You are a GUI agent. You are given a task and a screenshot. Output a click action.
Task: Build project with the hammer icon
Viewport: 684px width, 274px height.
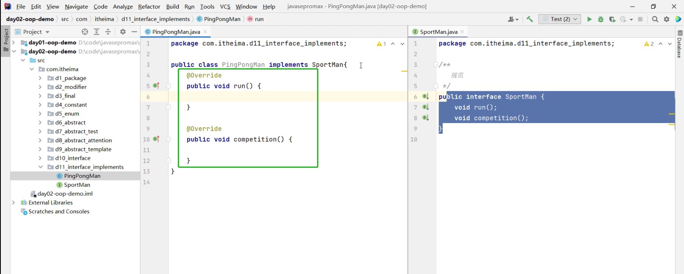pos(530,19)
